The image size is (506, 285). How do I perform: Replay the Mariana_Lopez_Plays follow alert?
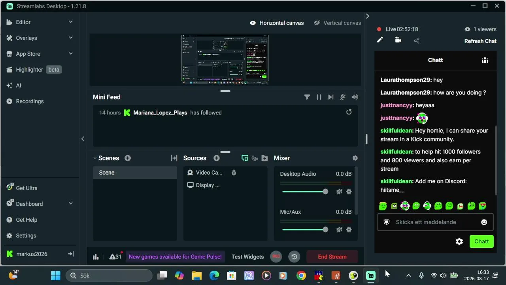[349, 112]
